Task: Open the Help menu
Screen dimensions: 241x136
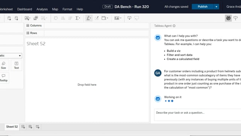Action: (x=80, y=9)
